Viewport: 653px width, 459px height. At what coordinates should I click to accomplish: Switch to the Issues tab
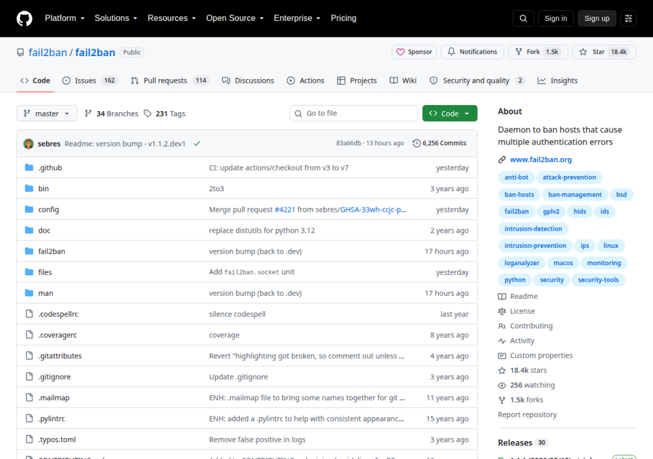click(x=90, y=80)
